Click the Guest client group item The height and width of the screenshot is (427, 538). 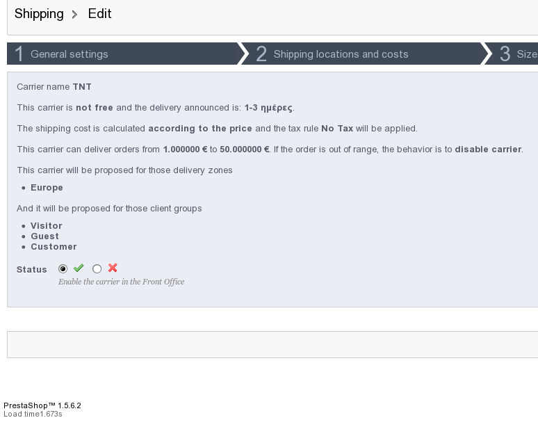[x=44, y=236]
